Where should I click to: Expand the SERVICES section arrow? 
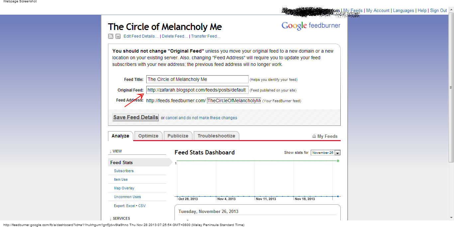click(110, 219)
